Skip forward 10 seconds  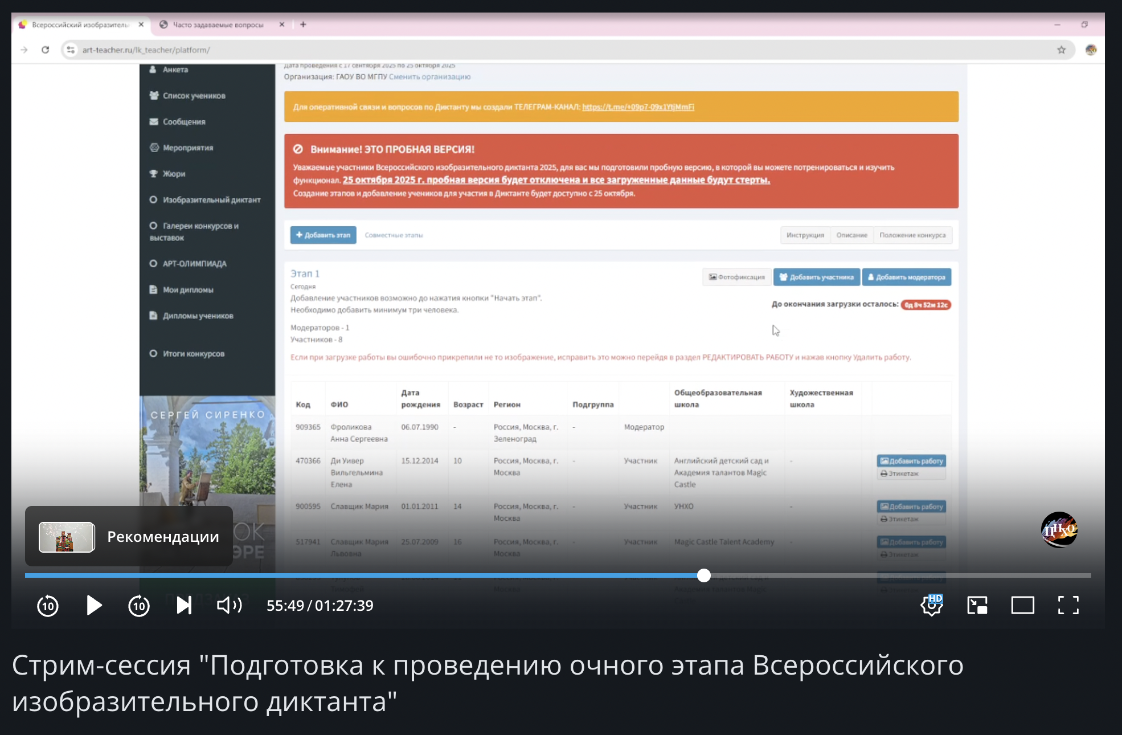139,605
